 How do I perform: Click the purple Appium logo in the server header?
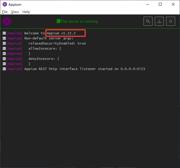(7, 22)
